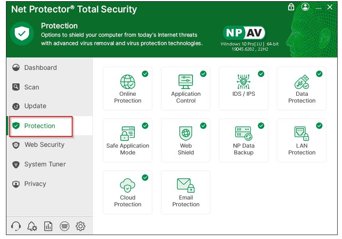Select the IDS / IPS icon
This screenshot has height=239, width=342.
[x=244, y=82]
